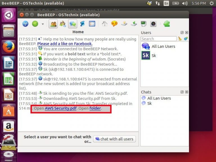Screen dimensions: 216x162
Task: Open the 'folder' link in transfer message
Action: pos(95,108)
